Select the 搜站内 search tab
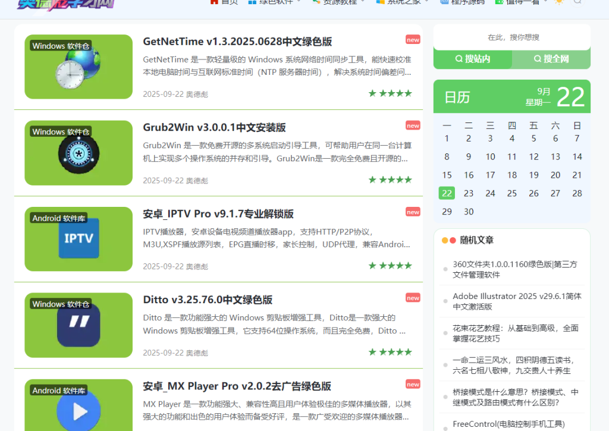This screenshot has height=431, width=609. click(x=473, y=59)
